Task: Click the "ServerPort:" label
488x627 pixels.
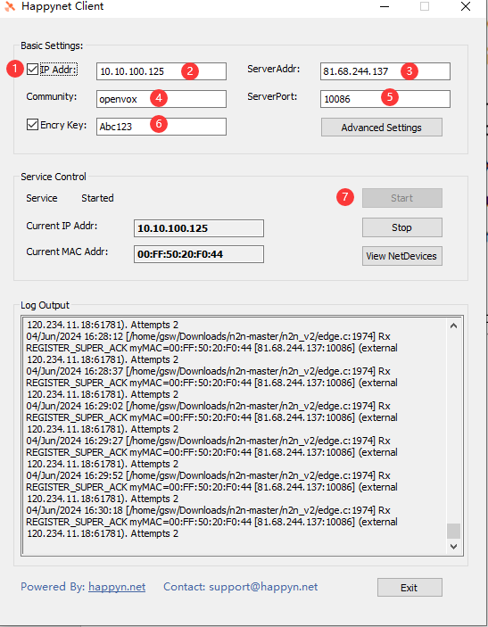Action: (x=272, y=96)
